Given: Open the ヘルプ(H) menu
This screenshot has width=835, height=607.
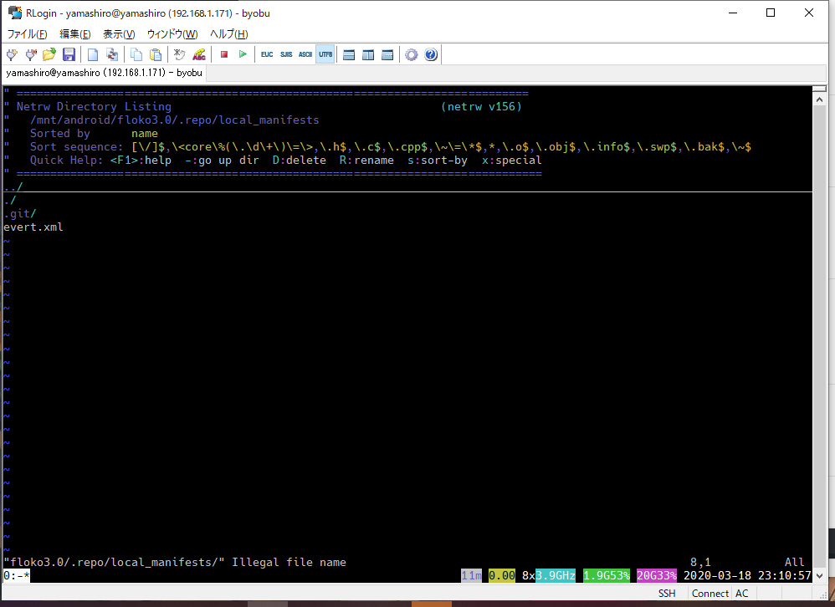Looking at the screenshot, I should point(229,34).
